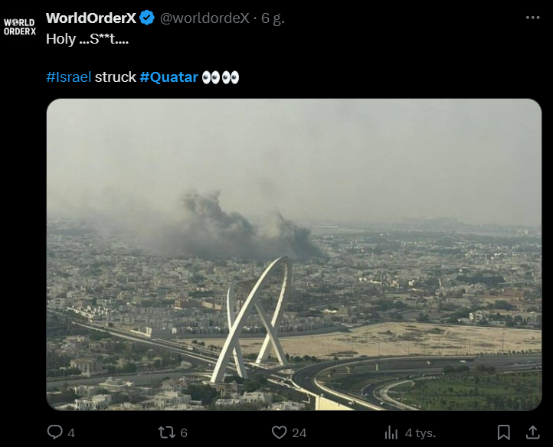Click the number 24 like count

[x=299, y=432]
